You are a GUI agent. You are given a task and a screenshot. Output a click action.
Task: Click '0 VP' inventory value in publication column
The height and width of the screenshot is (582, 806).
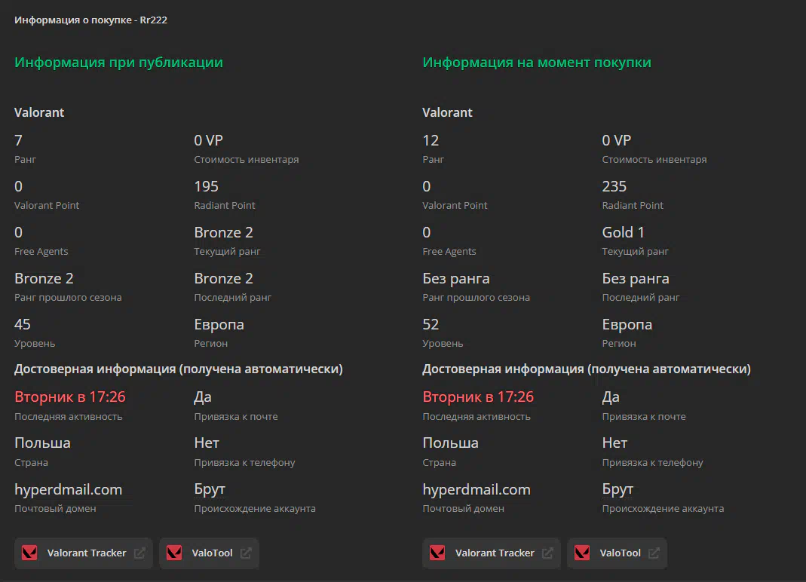point(209,140)
